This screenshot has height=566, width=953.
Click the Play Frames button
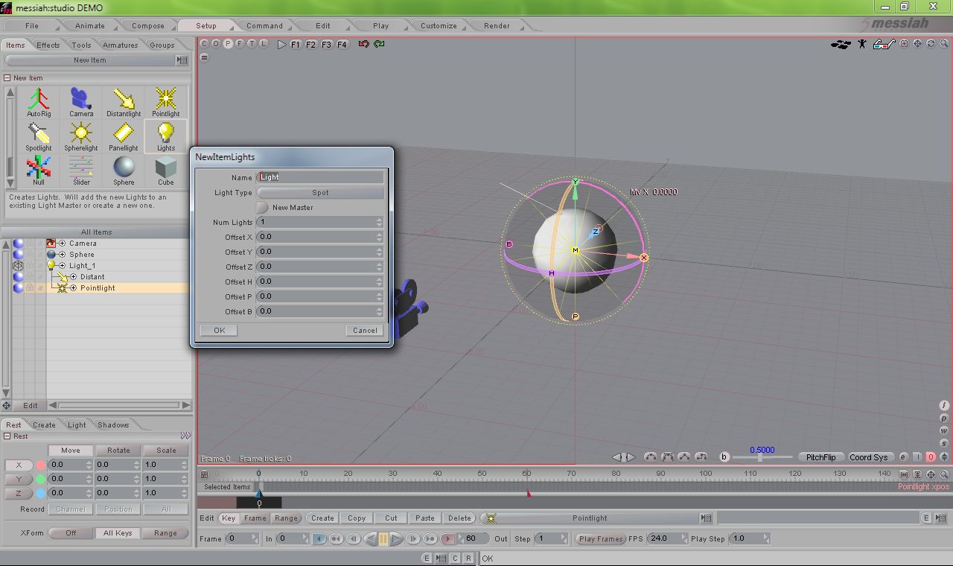(601, 538)
